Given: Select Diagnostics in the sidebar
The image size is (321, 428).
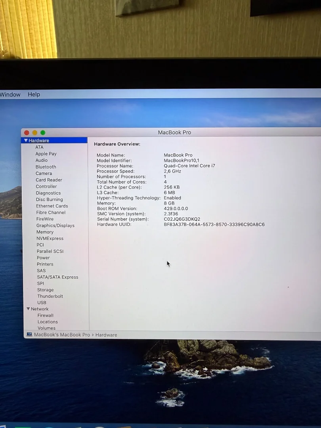Looking at the screenshot, I should [48, 193].
